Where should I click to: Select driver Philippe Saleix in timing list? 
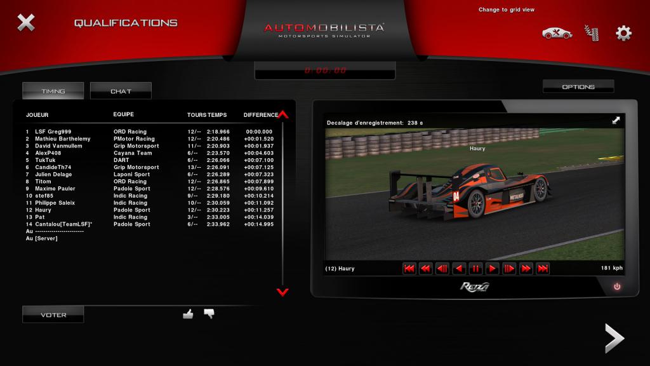55,203
